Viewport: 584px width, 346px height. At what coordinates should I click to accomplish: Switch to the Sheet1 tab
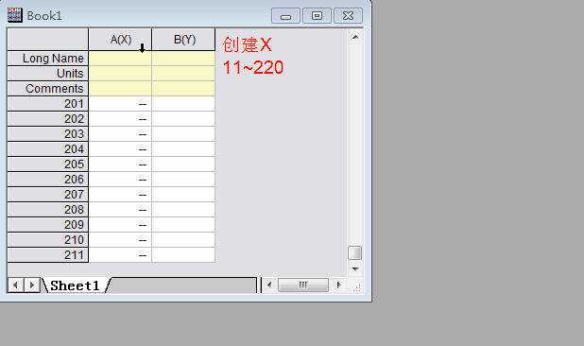pos(76,285)
